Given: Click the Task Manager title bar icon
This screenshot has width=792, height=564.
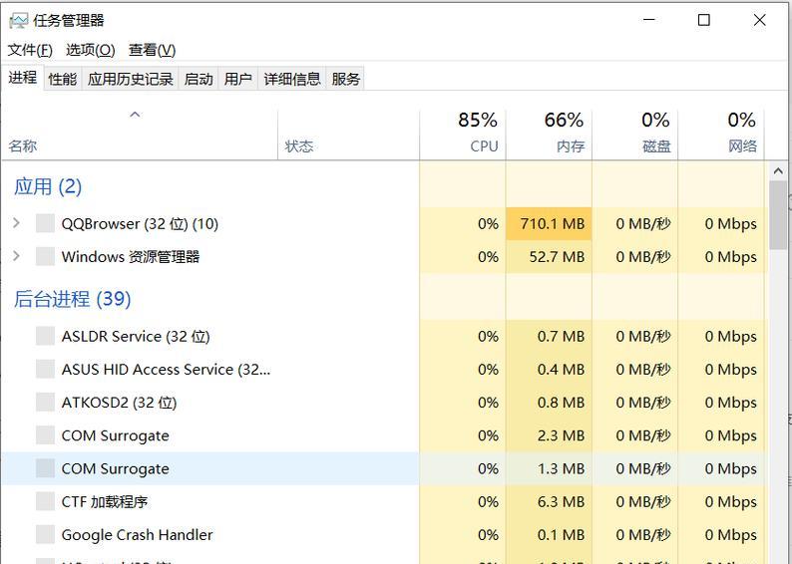Looking at the screenshot, I should pos(19,21).
